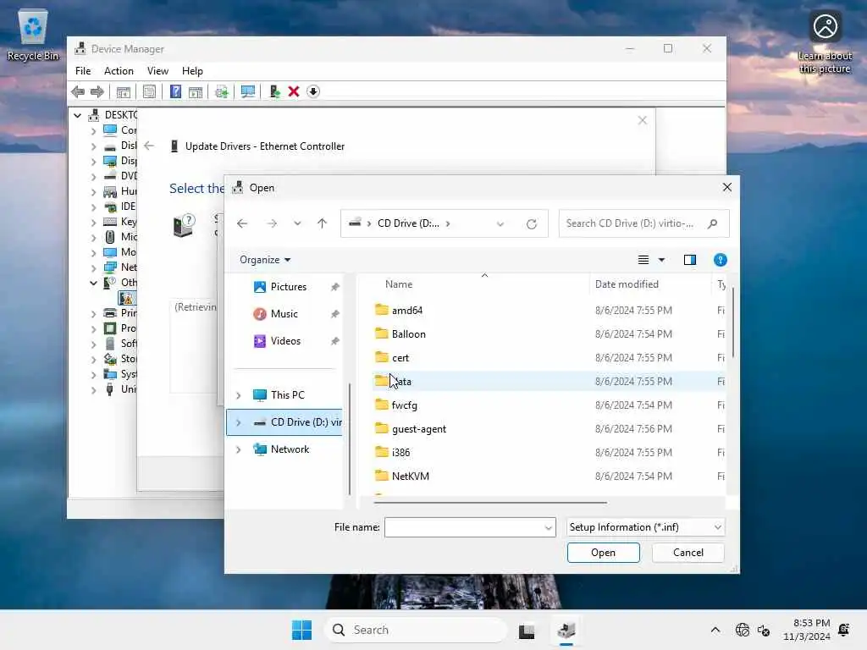
Task: Collapse the Other devices node in Device Manager
Action: point(93,283)
